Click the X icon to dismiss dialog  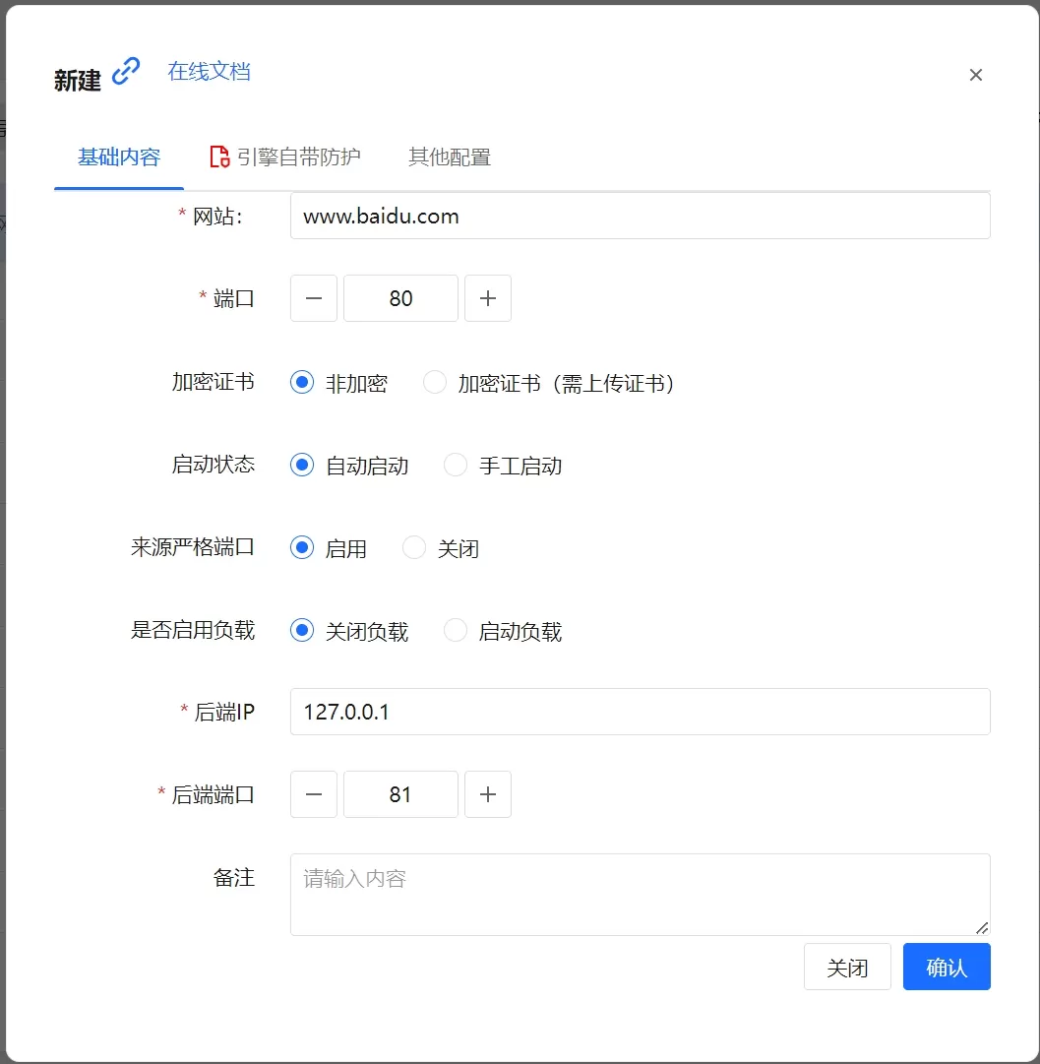click(x=975, y=75)
